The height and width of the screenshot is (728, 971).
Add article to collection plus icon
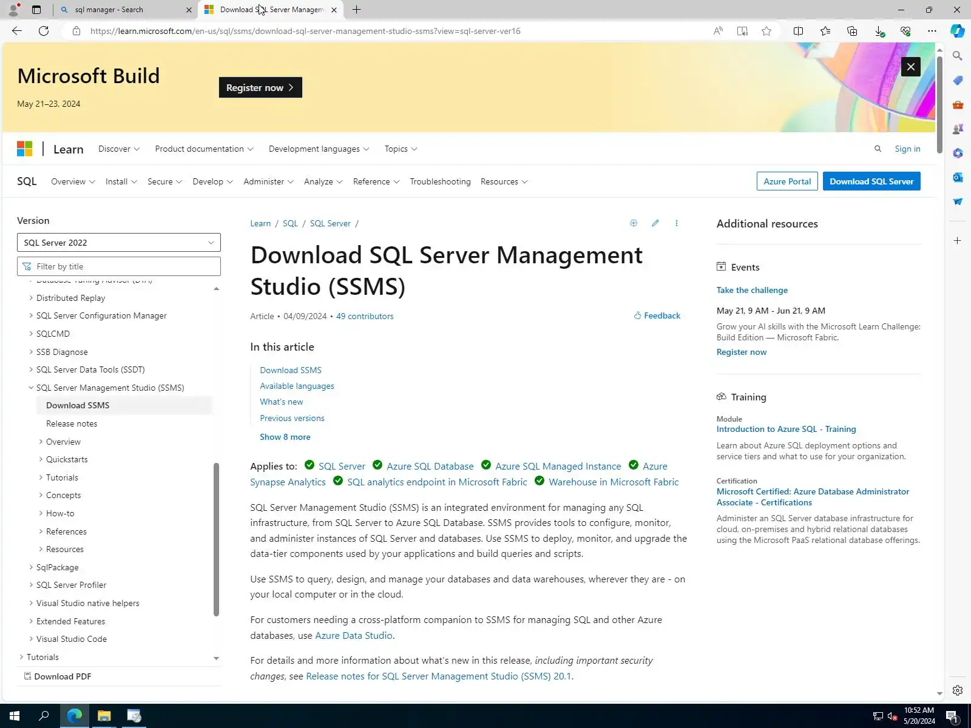click(634, 223)
